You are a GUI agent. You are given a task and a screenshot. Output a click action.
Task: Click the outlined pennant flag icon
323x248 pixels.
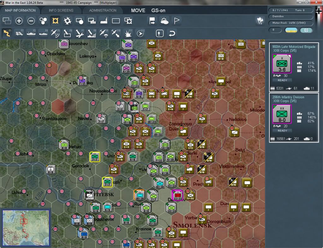coord(177,21)
